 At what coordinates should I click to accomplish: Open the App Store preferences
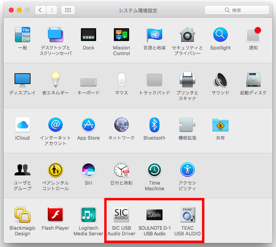(x=88, y=125)
